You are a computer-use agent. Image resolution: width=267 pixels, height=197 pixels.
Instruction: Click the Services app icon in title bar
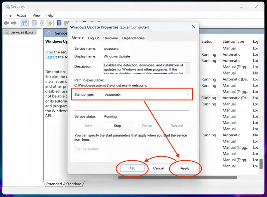7,6
